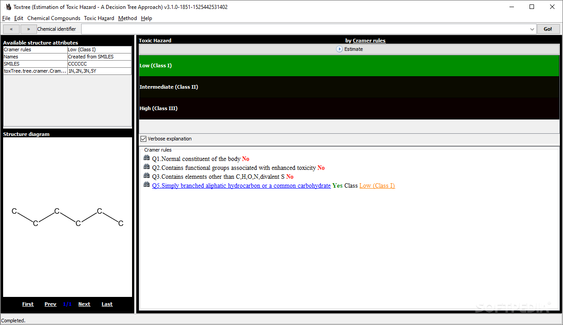Open the Chemical Compounds menu
This screenshot has height=325, width=563.
point(54,18)
